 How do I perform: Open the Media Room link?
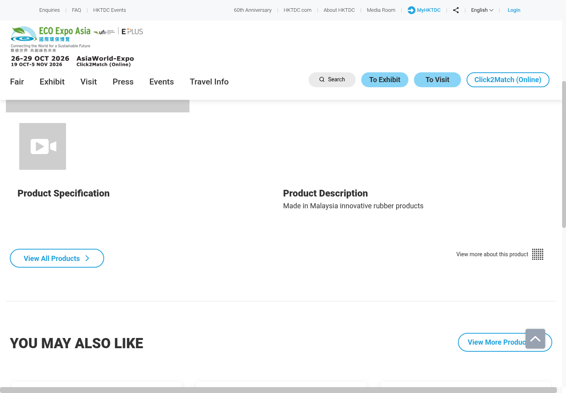pyautogui.click(x=381, y=10)
